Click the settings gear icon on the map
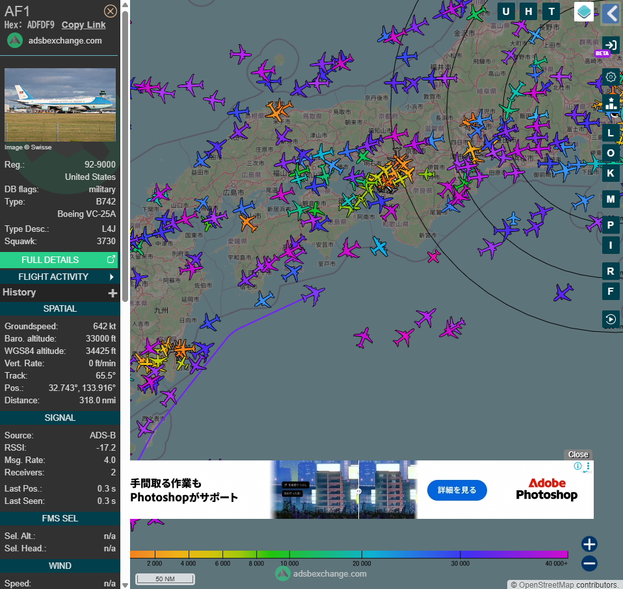 610,77
